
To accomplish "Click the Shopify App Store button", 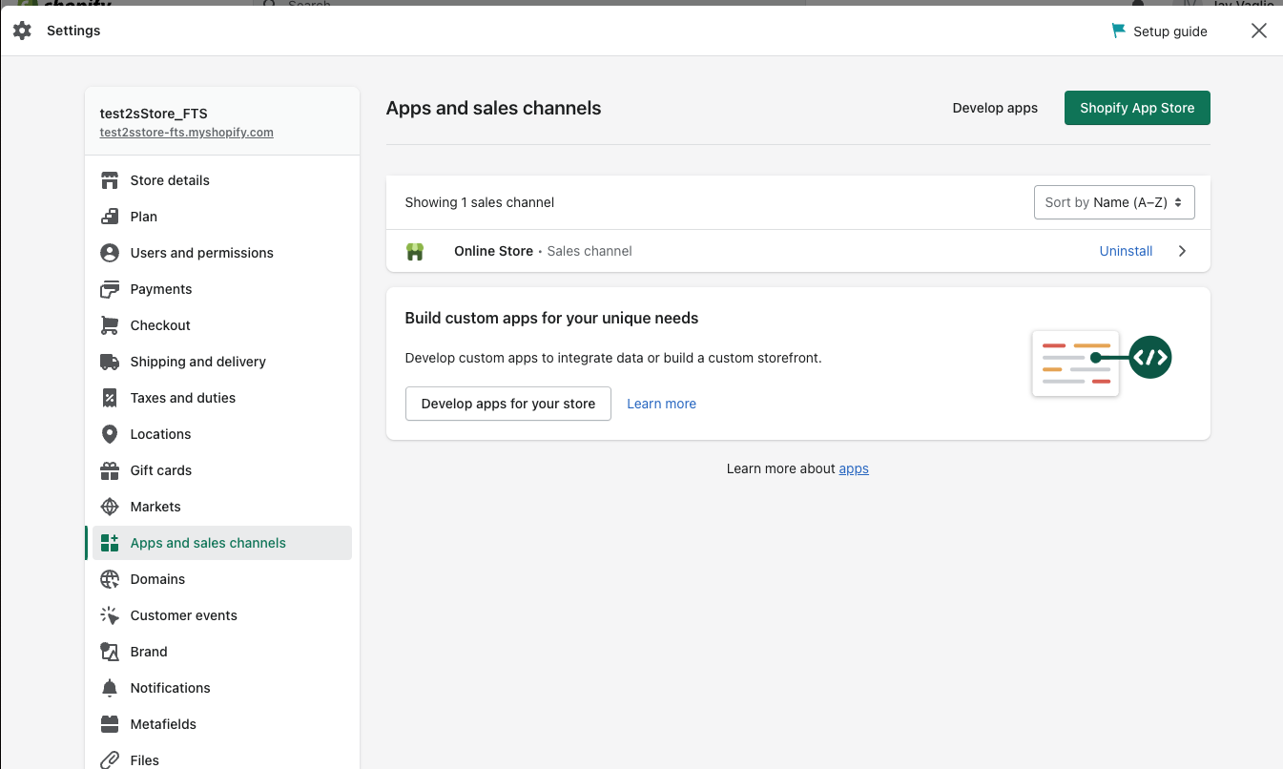I will tap(1137, 108).
